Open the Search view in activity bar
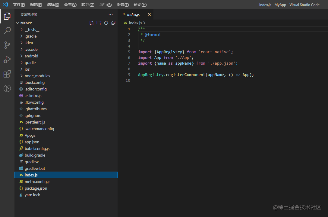The image size is (328, 217). pos(7,30)
